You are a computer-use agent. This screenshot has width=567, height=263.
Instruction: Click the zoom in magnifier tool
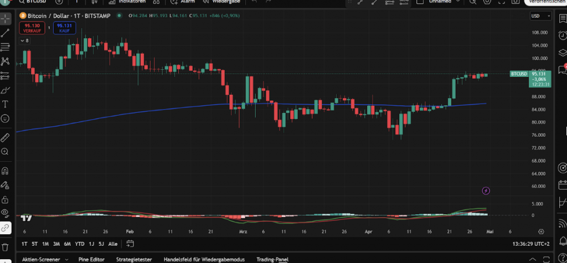pyautogui.click(x=6, y=151)
